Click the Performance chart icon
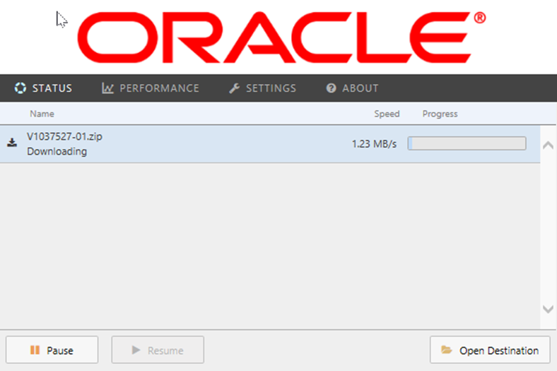557x371 pixels. 107,88
